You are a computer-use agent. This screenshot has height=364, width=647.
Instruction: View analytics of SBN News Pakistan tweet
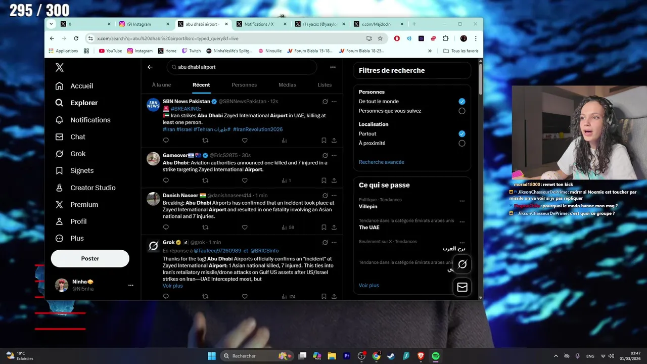[x=284, y=141]
